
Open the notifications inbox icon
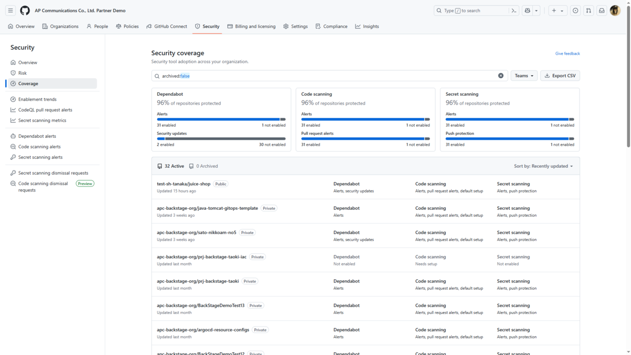[x=602, y=11]
